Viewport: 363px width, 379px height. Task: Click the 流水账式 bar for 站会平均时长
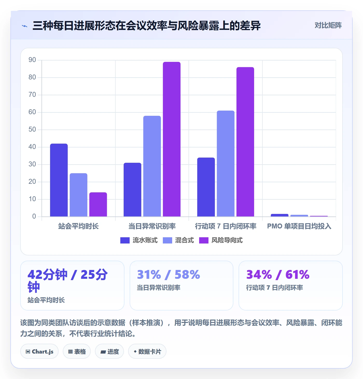[x=59, y=180]
